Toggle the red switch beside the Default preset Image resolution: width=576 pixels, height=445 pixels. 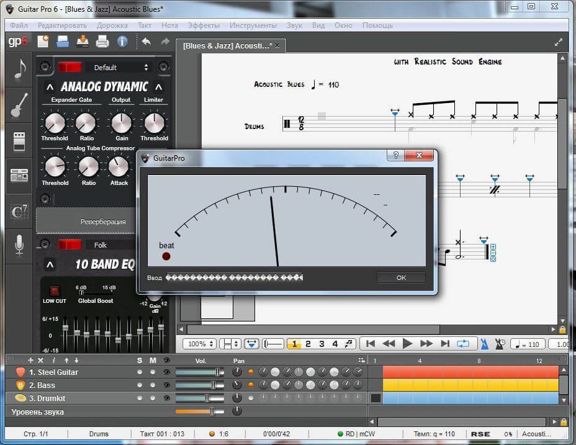pyautogui.click(x=70, y=67)
